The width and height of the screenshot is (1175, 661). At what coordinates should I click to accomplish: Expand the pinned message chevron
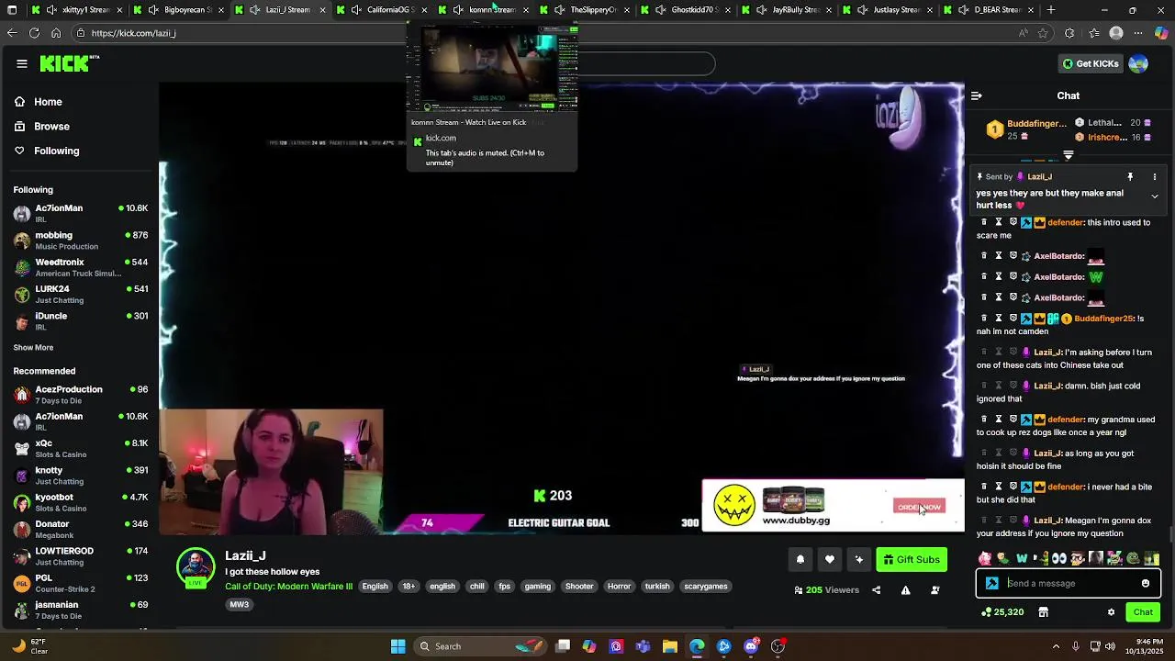tap(1155, 196)
